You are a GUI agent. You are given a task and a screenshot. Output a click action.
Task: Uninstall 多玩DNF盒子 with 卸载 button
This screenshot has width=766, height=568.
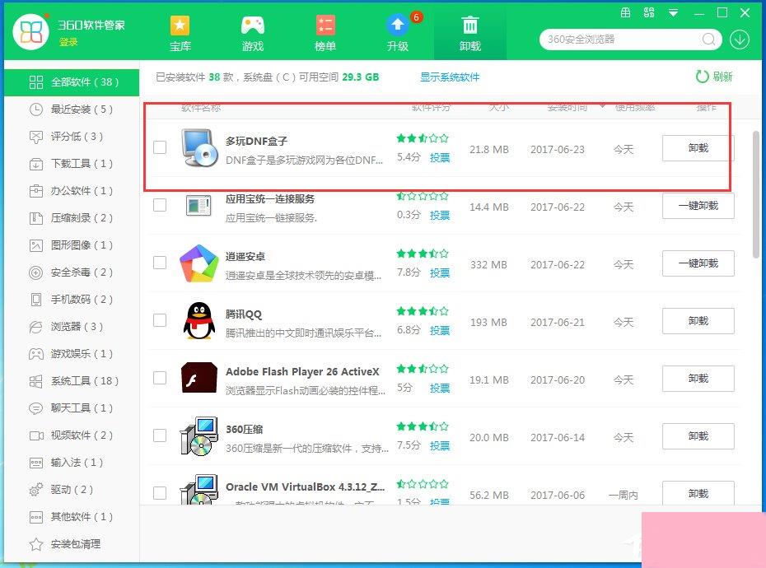(x=698, y=148)
